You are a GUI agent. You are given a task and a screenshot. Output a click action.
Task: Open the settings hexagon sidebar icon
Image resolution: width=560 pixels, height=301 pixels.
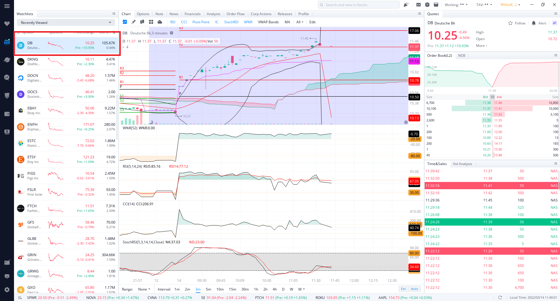click(x=7, y=290)
